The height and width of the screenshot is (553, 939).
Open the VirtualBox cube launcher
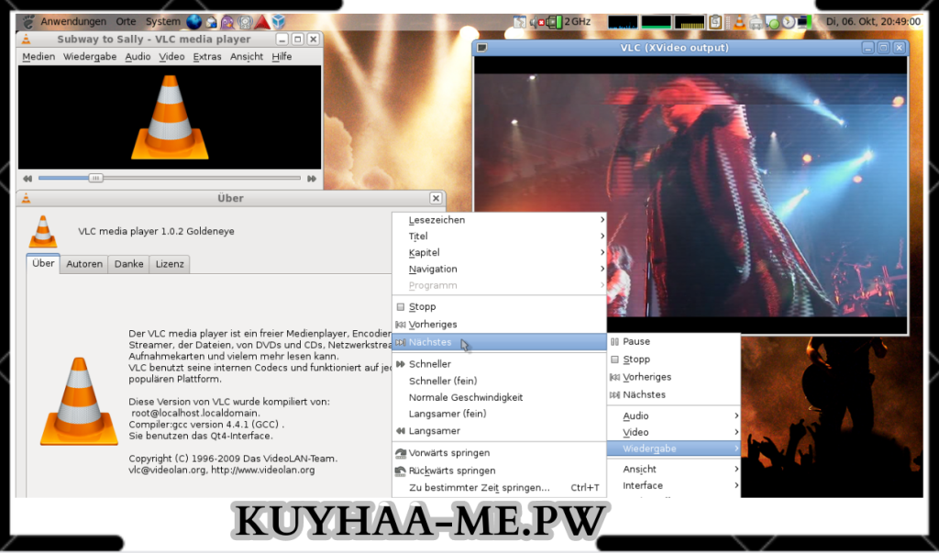click(x=279, y=22)
